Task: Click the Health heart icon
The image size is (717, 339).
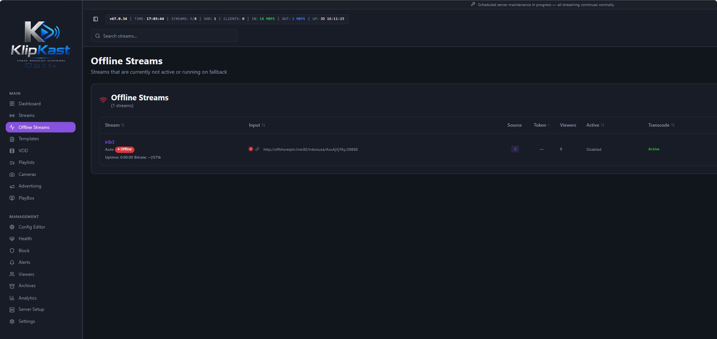Action: 12,239
